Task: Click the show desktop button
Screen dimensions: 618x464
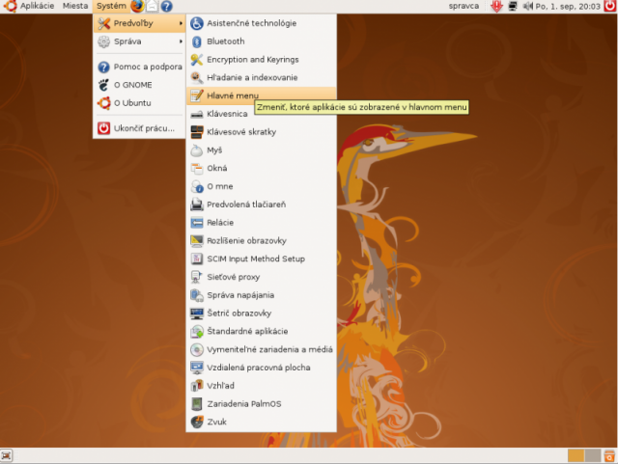Action: [7, 455]
